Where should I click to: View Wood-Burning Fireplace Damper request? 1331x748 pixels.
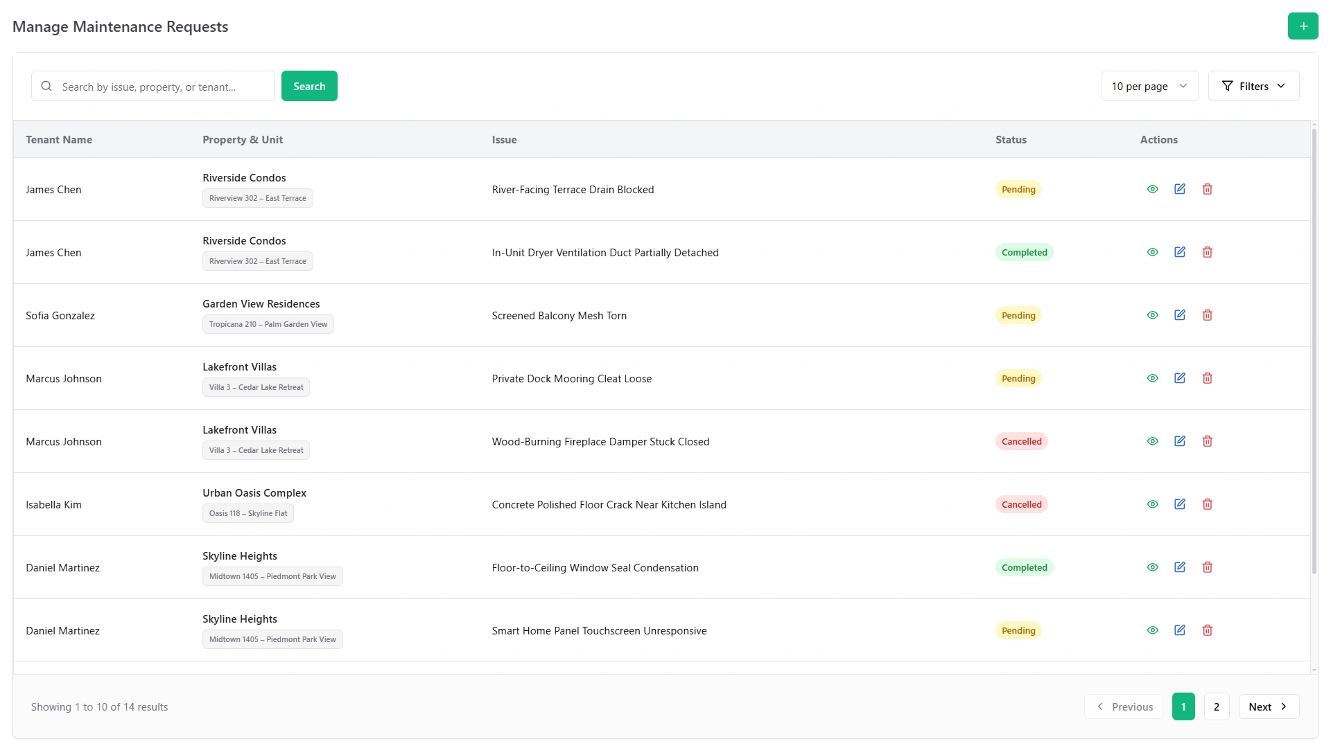click(1152, 441)
